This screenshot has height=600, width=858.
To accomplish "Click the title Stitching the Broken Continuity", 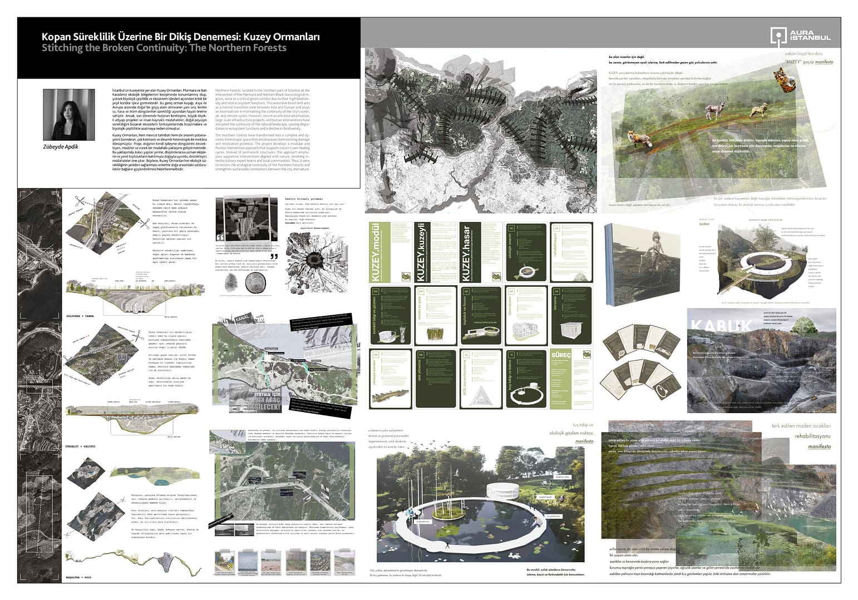I will pyautogui.click(x=164, y=48).
